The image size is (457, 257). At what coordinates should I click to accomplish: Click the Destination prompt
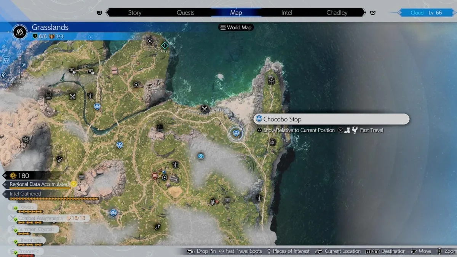click(x=385, y=251)
